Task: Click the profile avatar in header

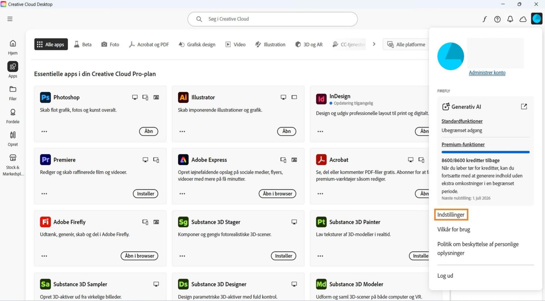Action: 536,19
